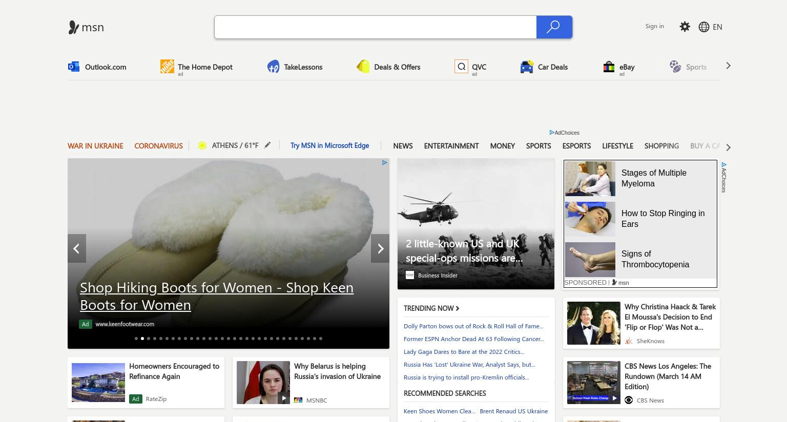Open the Deals & Offers tag icon
This screenshot has height=422, width=787.
click(363, 67)
